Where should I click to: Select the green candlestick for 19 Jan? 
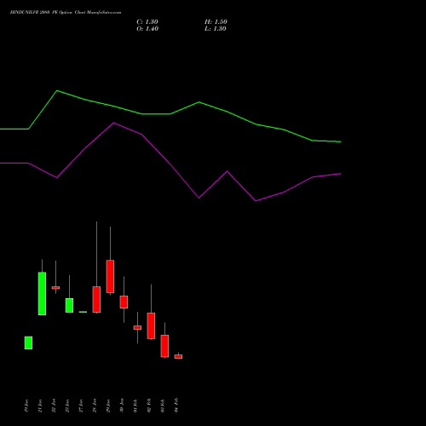tap(28, 343)
